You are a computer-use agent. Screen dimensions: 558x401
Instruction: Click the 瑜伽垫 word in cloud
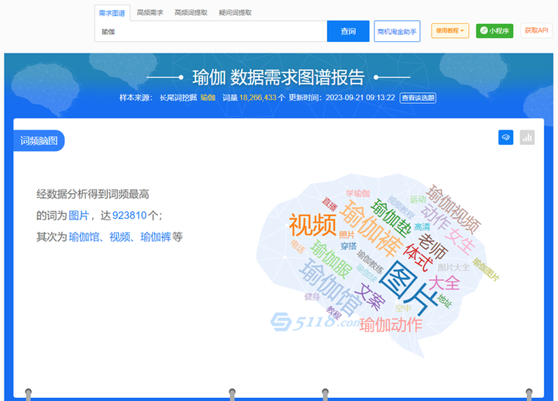391,218
